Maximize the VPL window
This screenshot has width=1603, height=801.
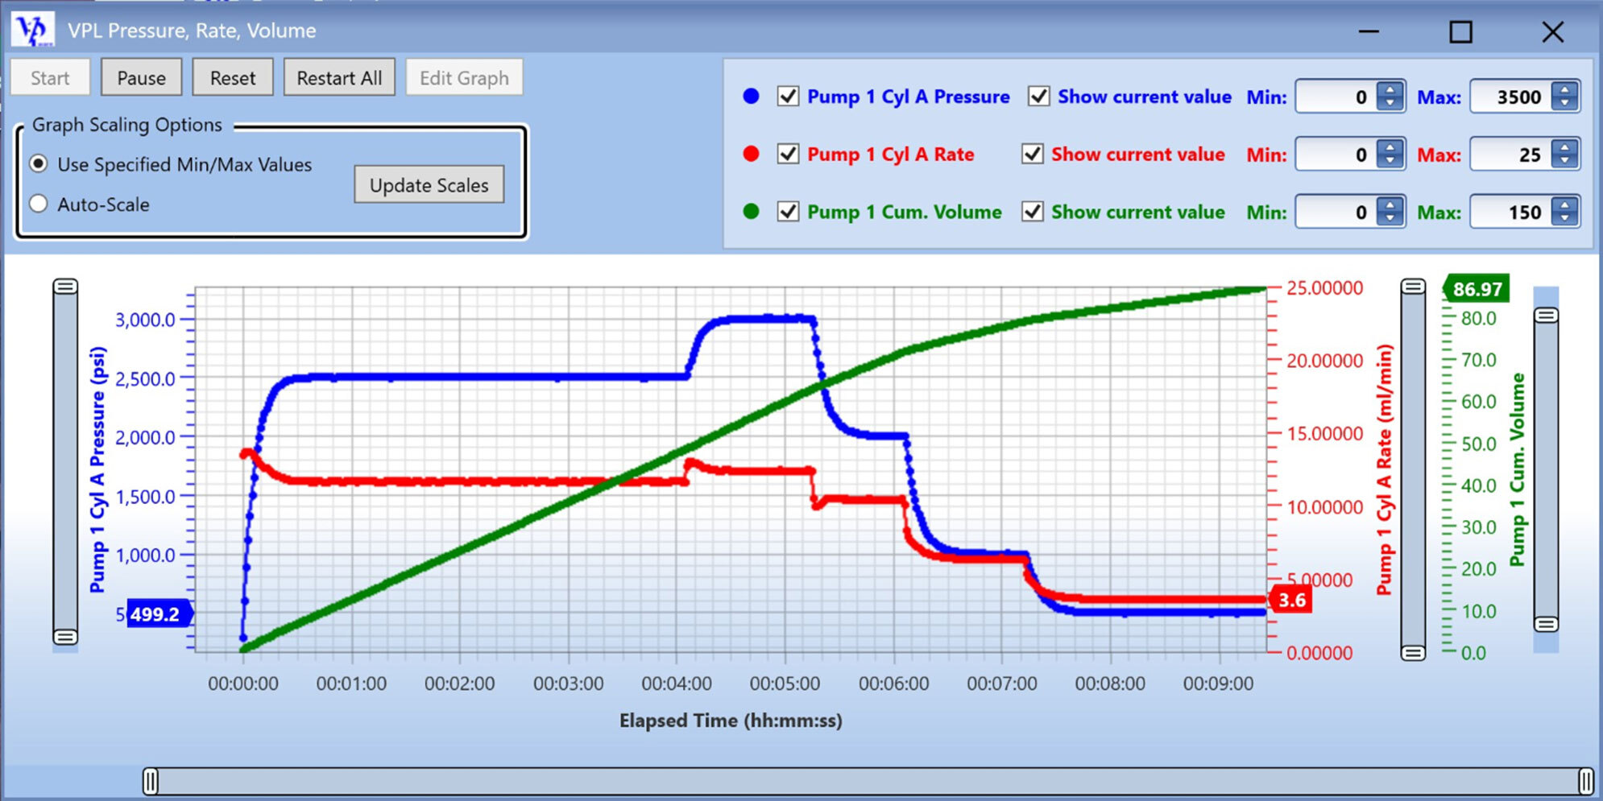(1460, 31)
